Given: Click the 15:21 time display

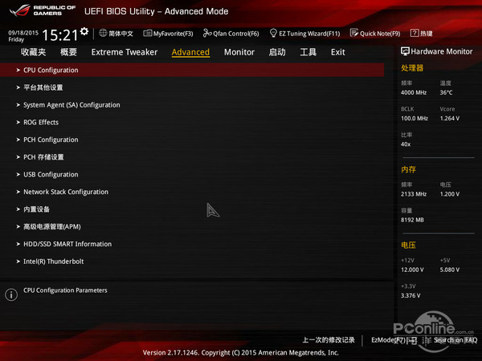Looking at the screenshot, I should pos(60,35).
